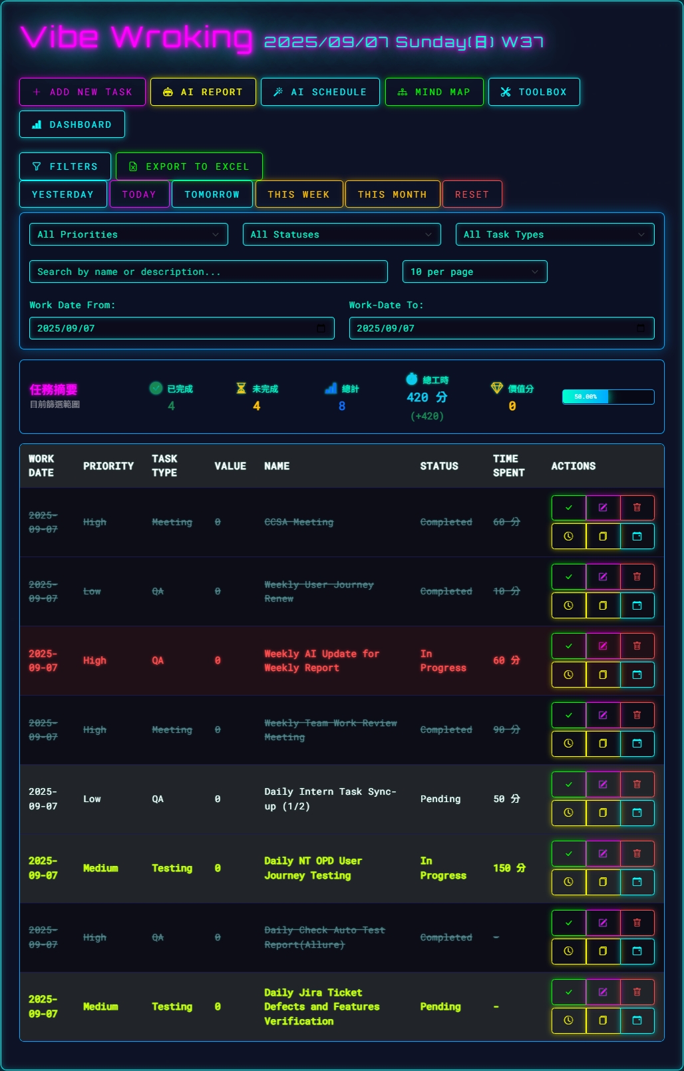The image size is (684, 1071).
Task: Expand the All Statuses dropdown
Action: click(341, 234)
